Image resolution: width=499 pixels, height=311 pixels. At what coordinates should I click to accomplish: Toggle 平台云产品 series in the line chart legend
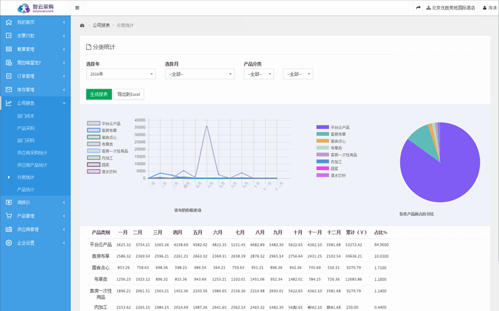[x=93, y=124]
